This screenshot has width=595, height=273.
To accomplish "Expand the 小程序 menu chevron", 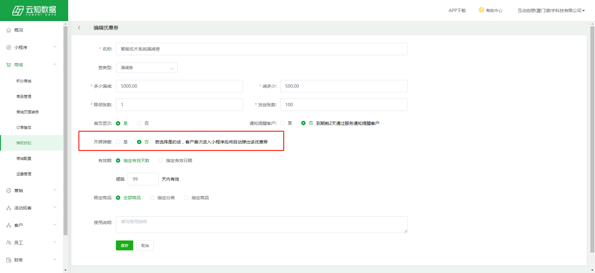I will 55,47.
